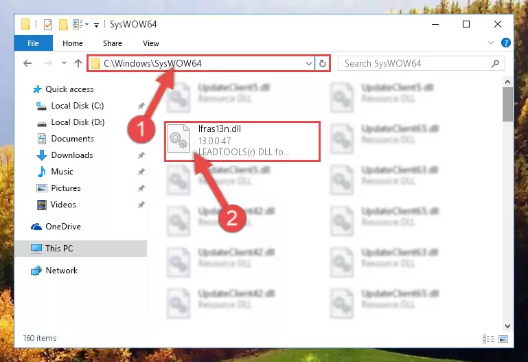
Task: Expand the address bar history dropdown
Action: (308, 63)
